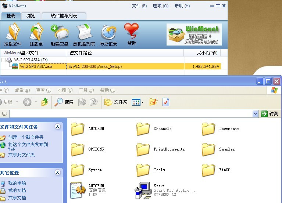Click the Mount To icon (挂载至)
Image resolution: width=282 pixels, height=203 pixels.
[x=36, y=34]
